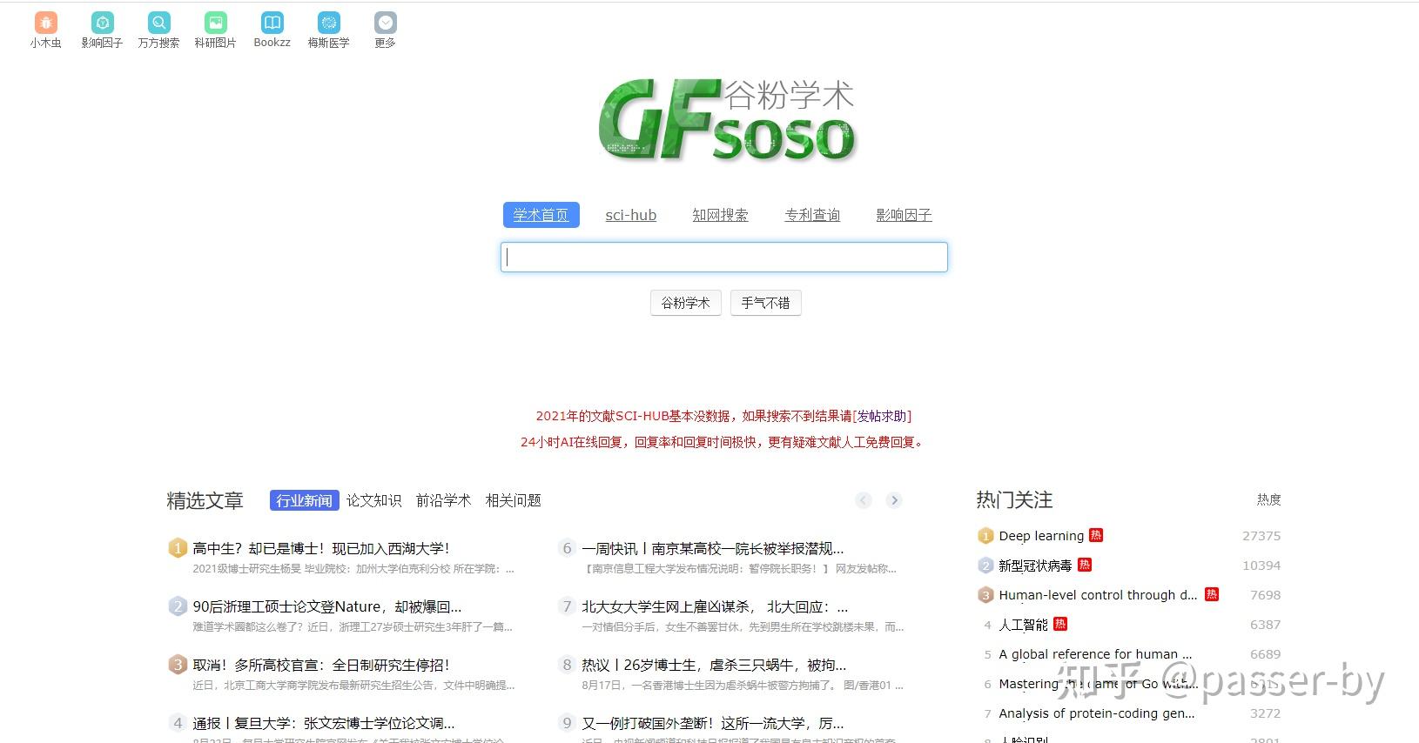Switch to the 影响因子 search tab
Image resolution: width=1419 pixels, height=743 pixels.
click(904, 215)
